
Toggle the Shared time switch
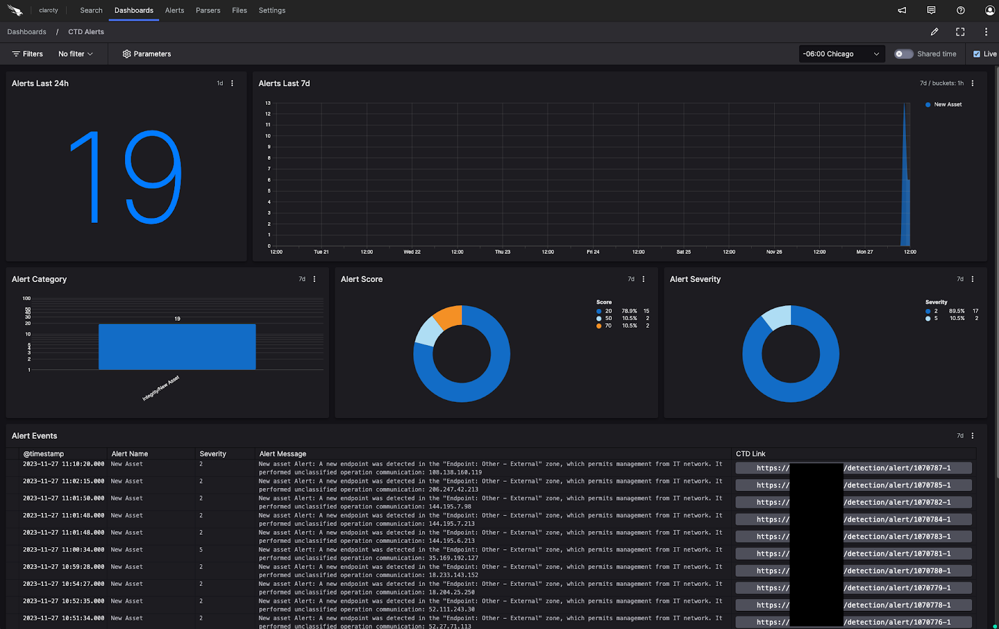click(x=903, y=54)
